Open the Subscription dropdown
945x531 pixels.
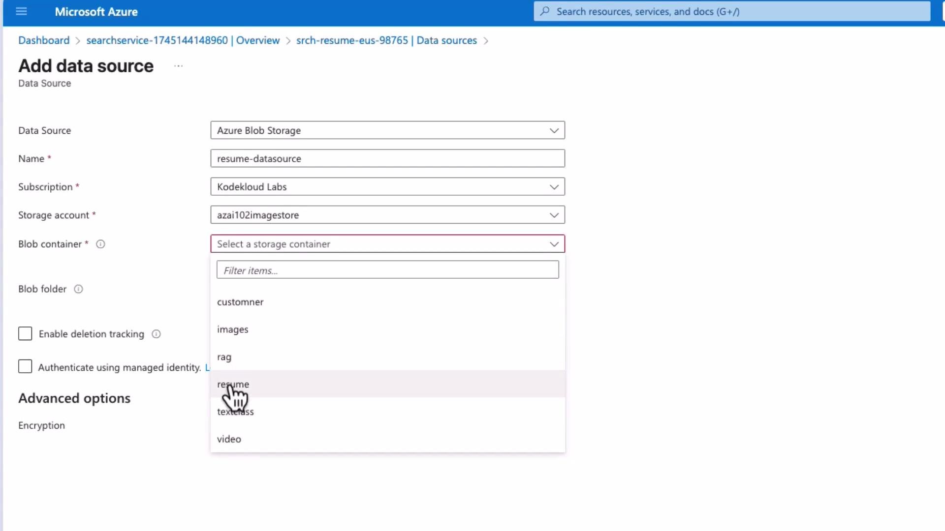(387, 187)
